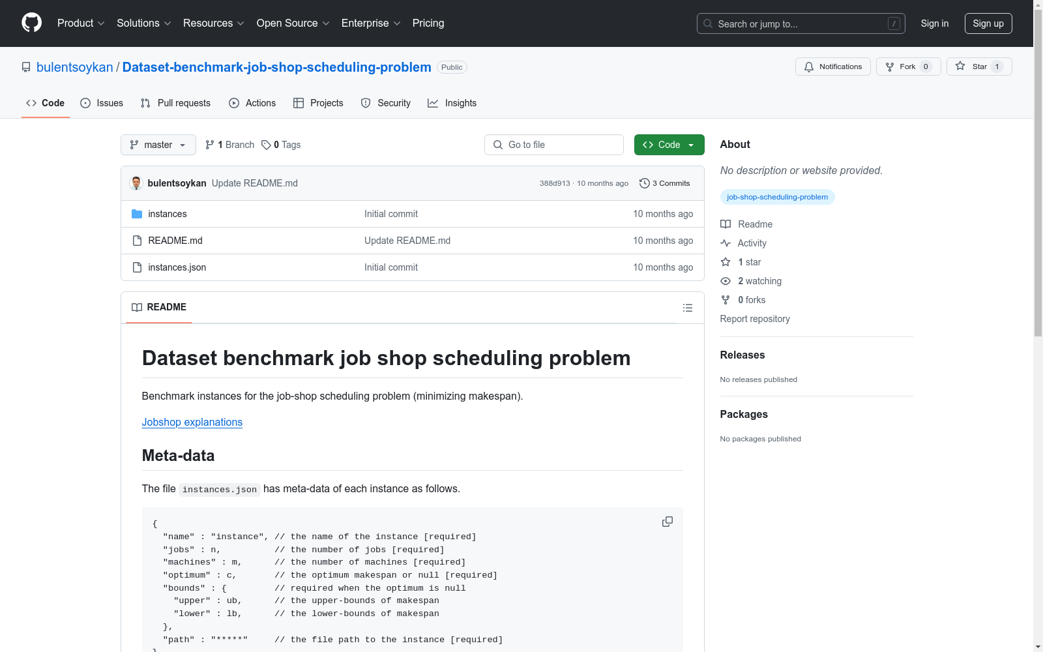1043x652 pixels.
Task: Open Dataset-benchmark-job-shop-scheduling-problem repository link
Action: (276, 67)
